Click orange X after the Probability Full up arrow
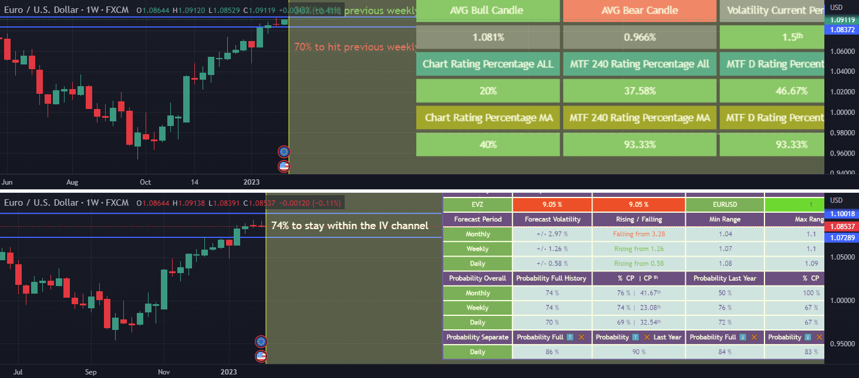This screenshot has height=378, width=859. (x=581, y=338)
